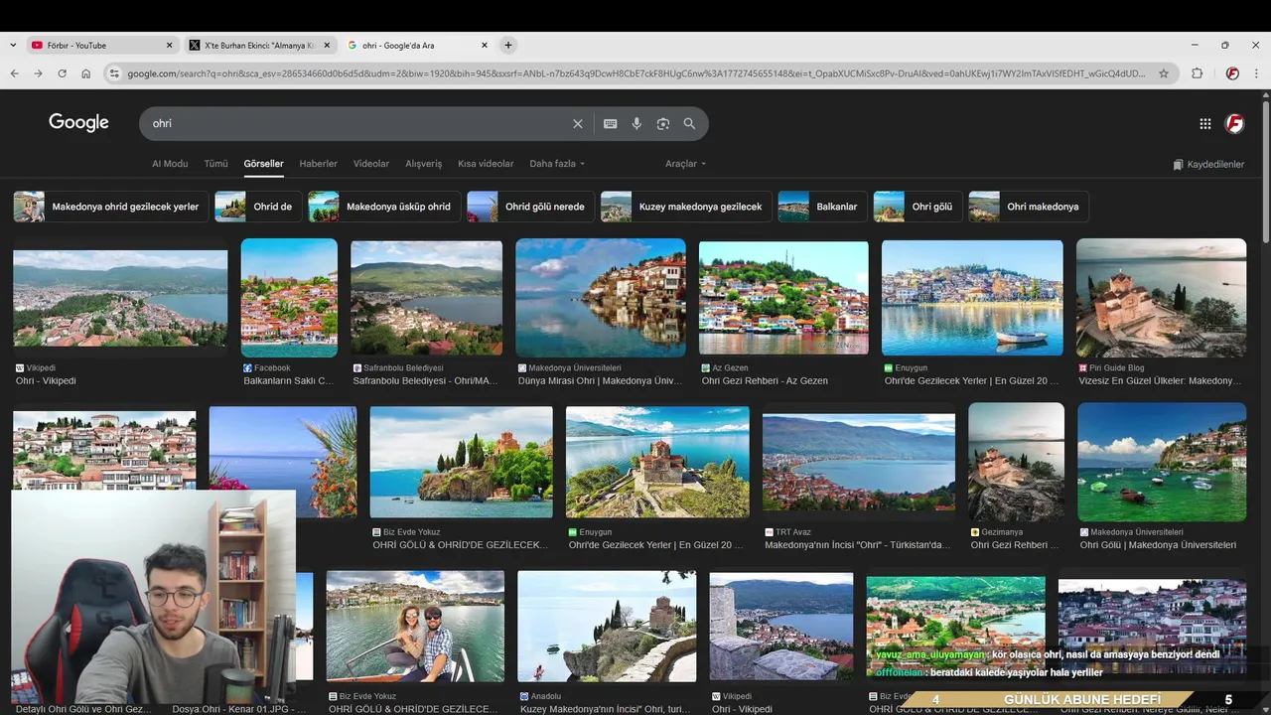Select the Balkanlar chip
This screenshot has height=715, width=1271.
(822, 207)
